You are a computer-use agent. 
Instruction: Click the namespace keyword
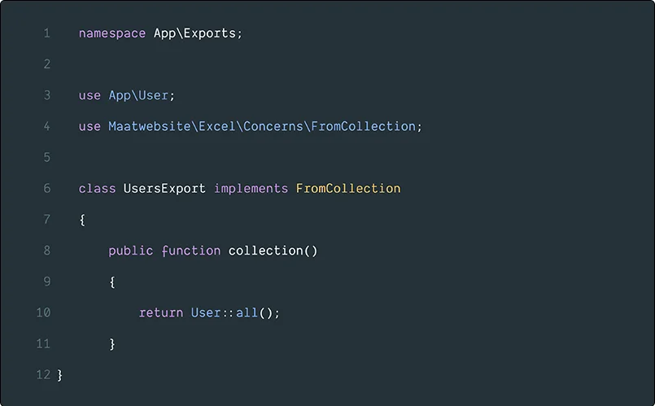(112, 33)
